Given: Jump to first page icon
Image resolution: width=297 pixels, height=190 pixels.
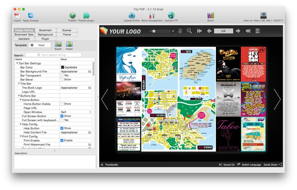Looking at the screenshot, I should (199, 31).
